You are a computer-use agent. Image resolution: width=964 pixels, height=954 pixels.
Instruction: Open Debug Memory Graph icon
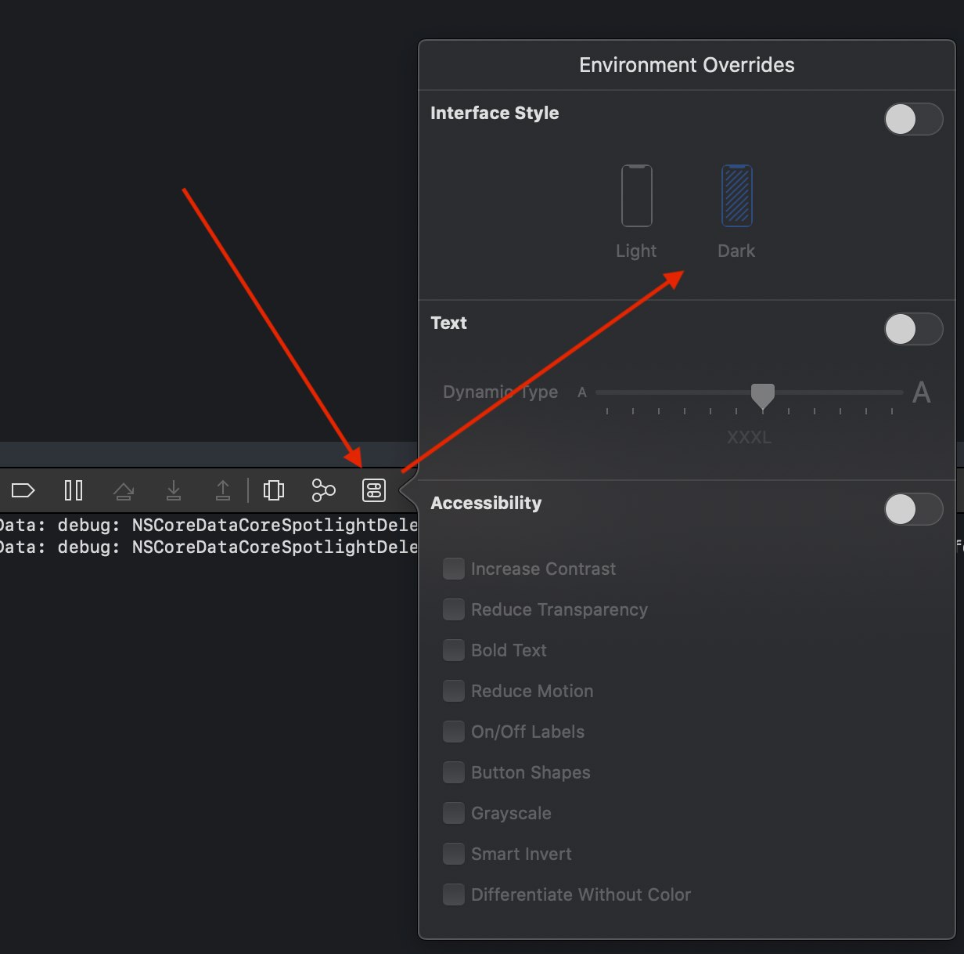[x=323, y=491]
